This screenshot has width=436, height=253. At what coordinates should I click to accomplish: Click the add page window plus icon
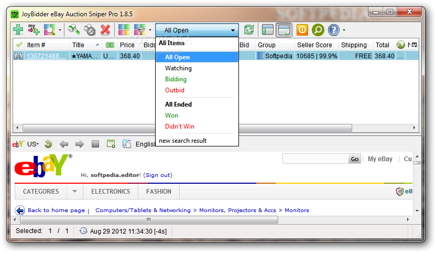[111, 144]
